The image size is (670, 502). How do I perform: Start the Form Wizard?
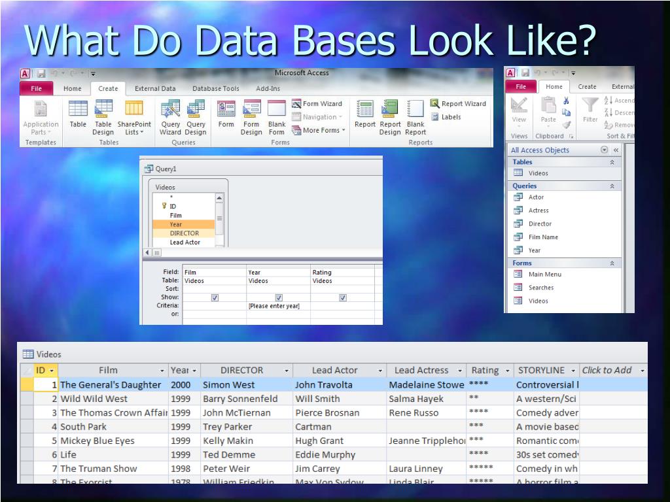317,104
